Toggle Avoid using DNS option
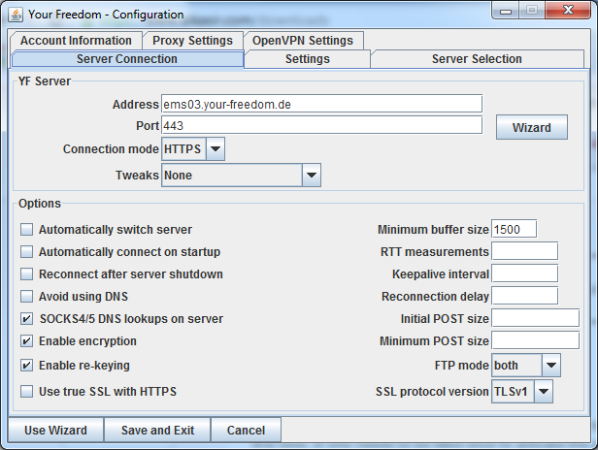Image resolution: width=598 pixels, height=450 pixels. pyautogui.click(x=26, y=297)
